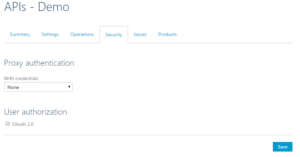300x157 pixels.
Task: Click the word APIs in page title
Action: pyautogui.click(x=15, y=7)
